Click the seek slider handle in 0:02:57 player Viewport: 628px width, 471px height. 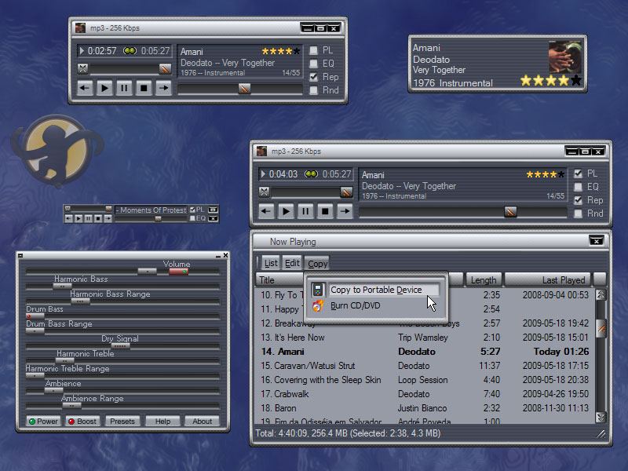tap(244, 89)
